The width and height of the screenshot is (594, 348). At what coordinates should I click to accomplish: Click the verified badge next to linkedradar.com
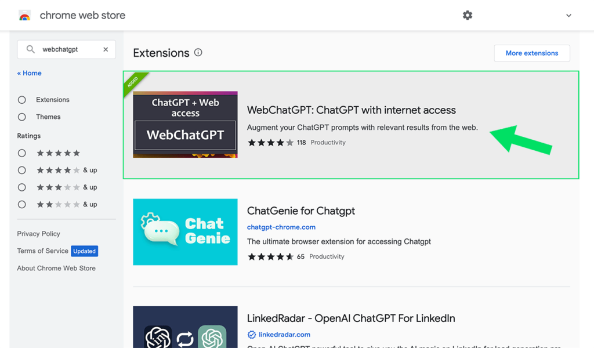coord(251,334)
